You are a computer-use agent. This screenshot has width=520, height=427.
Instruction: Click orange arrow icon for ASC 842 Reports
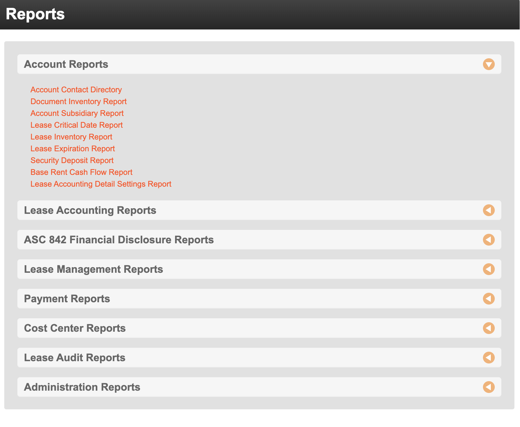[489, 240]
